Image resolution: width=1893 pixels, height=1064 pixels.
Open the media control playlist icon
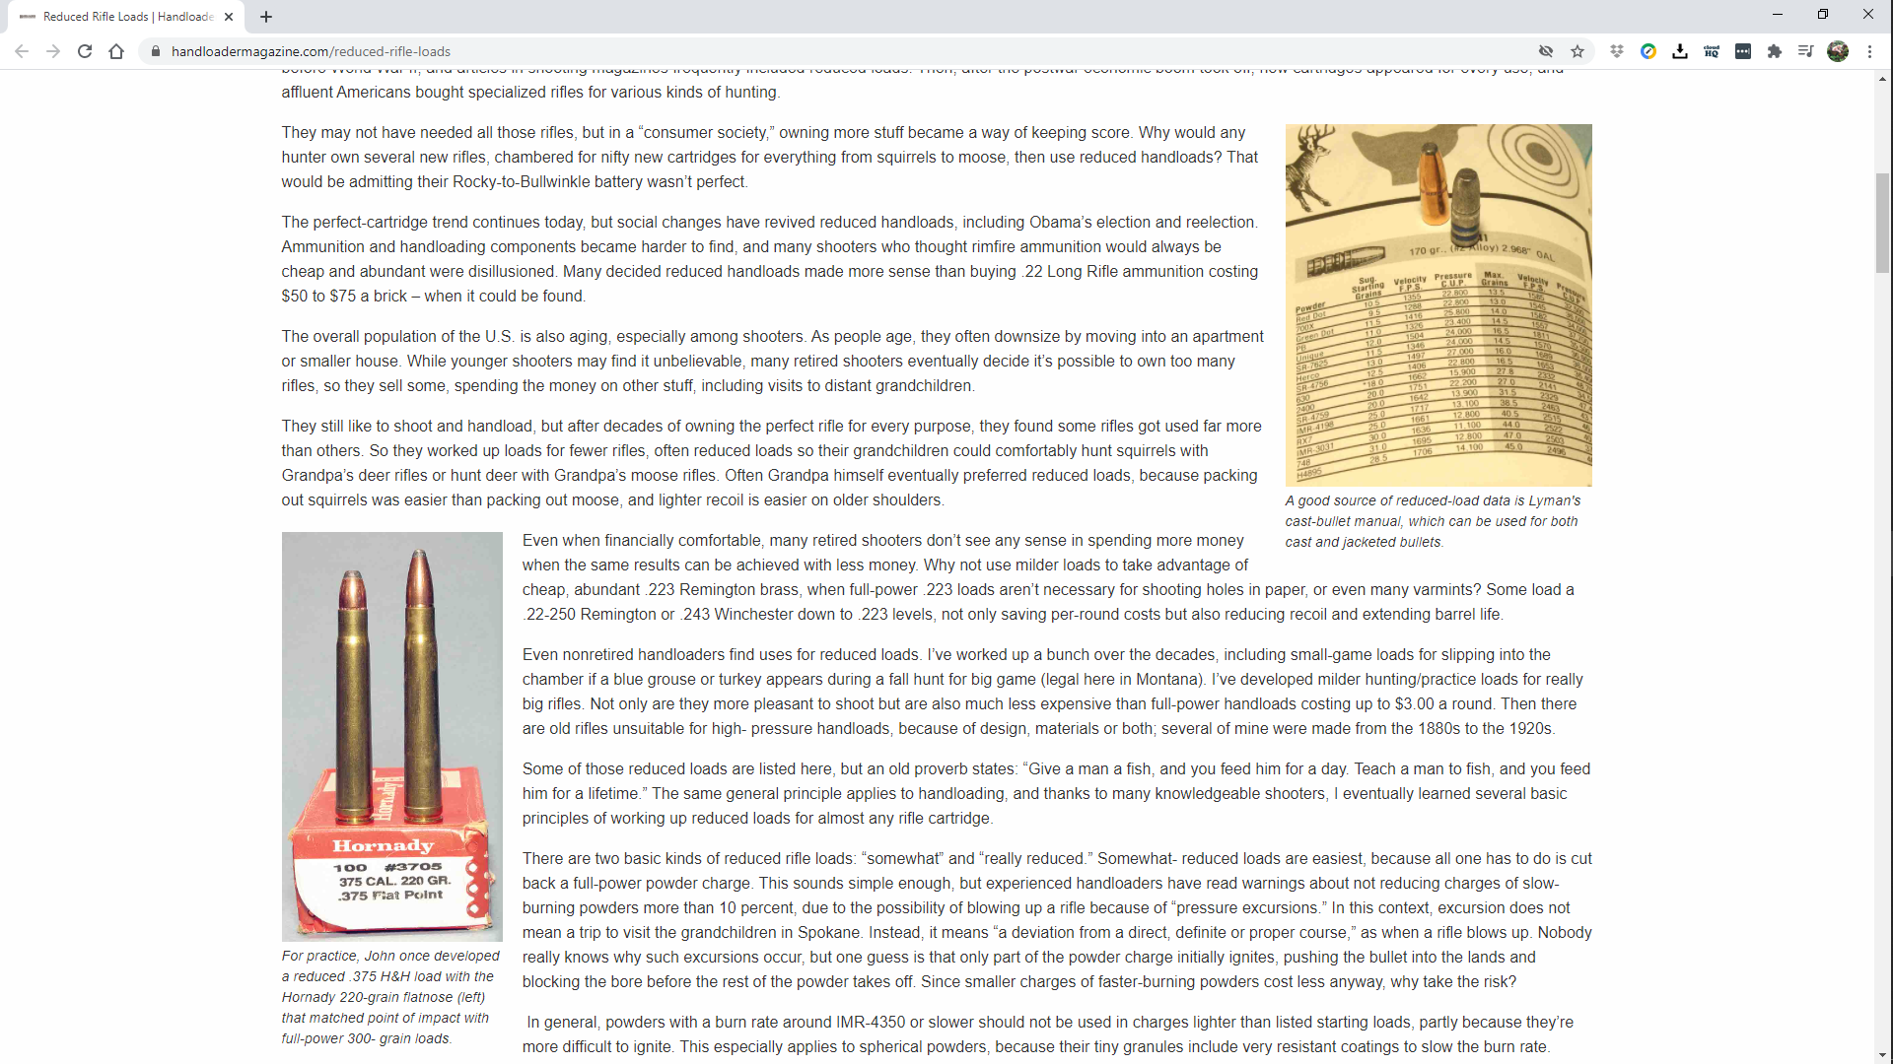pyautogui.click(x=1806, y=51)
